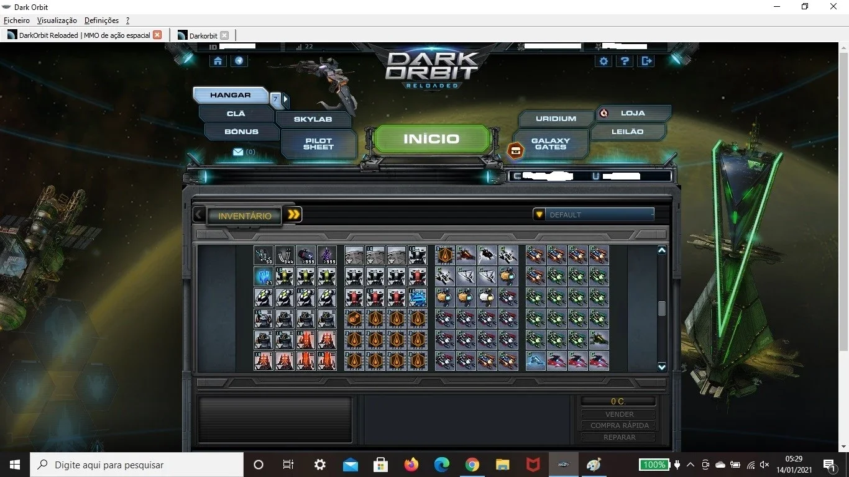
Task: Select the blue crystal item with count 27
Action: pos(264,276)
